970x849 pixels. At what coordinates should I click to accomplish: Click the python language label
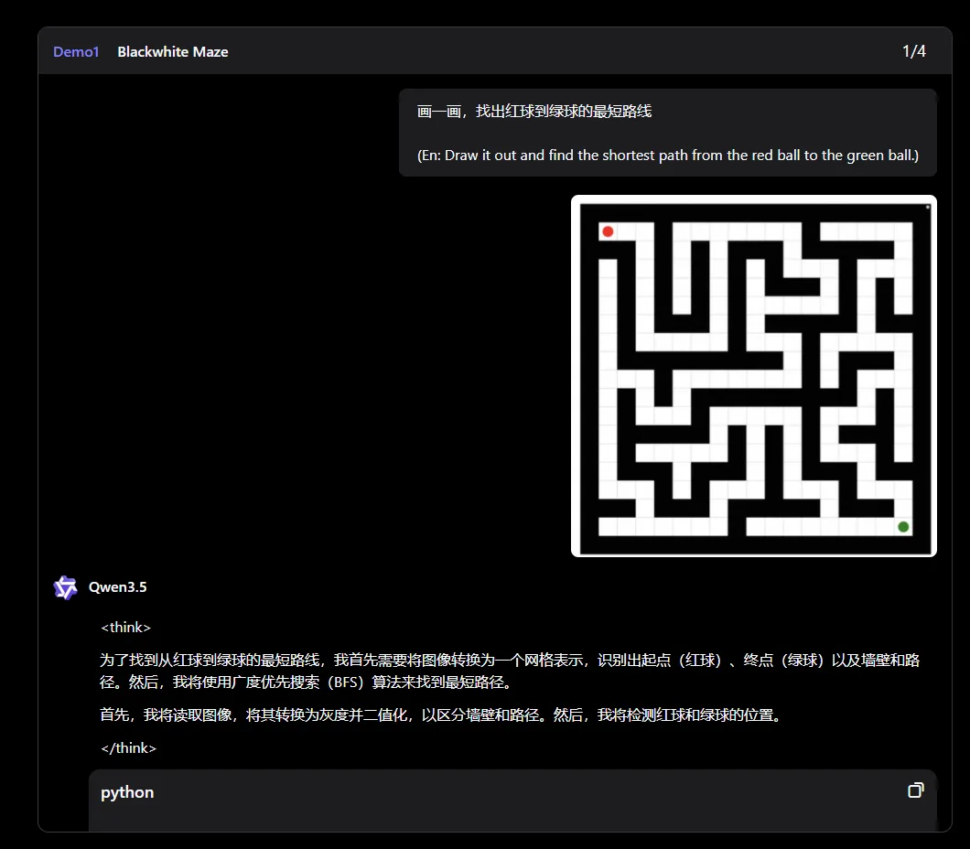click(x=127, y=792)
